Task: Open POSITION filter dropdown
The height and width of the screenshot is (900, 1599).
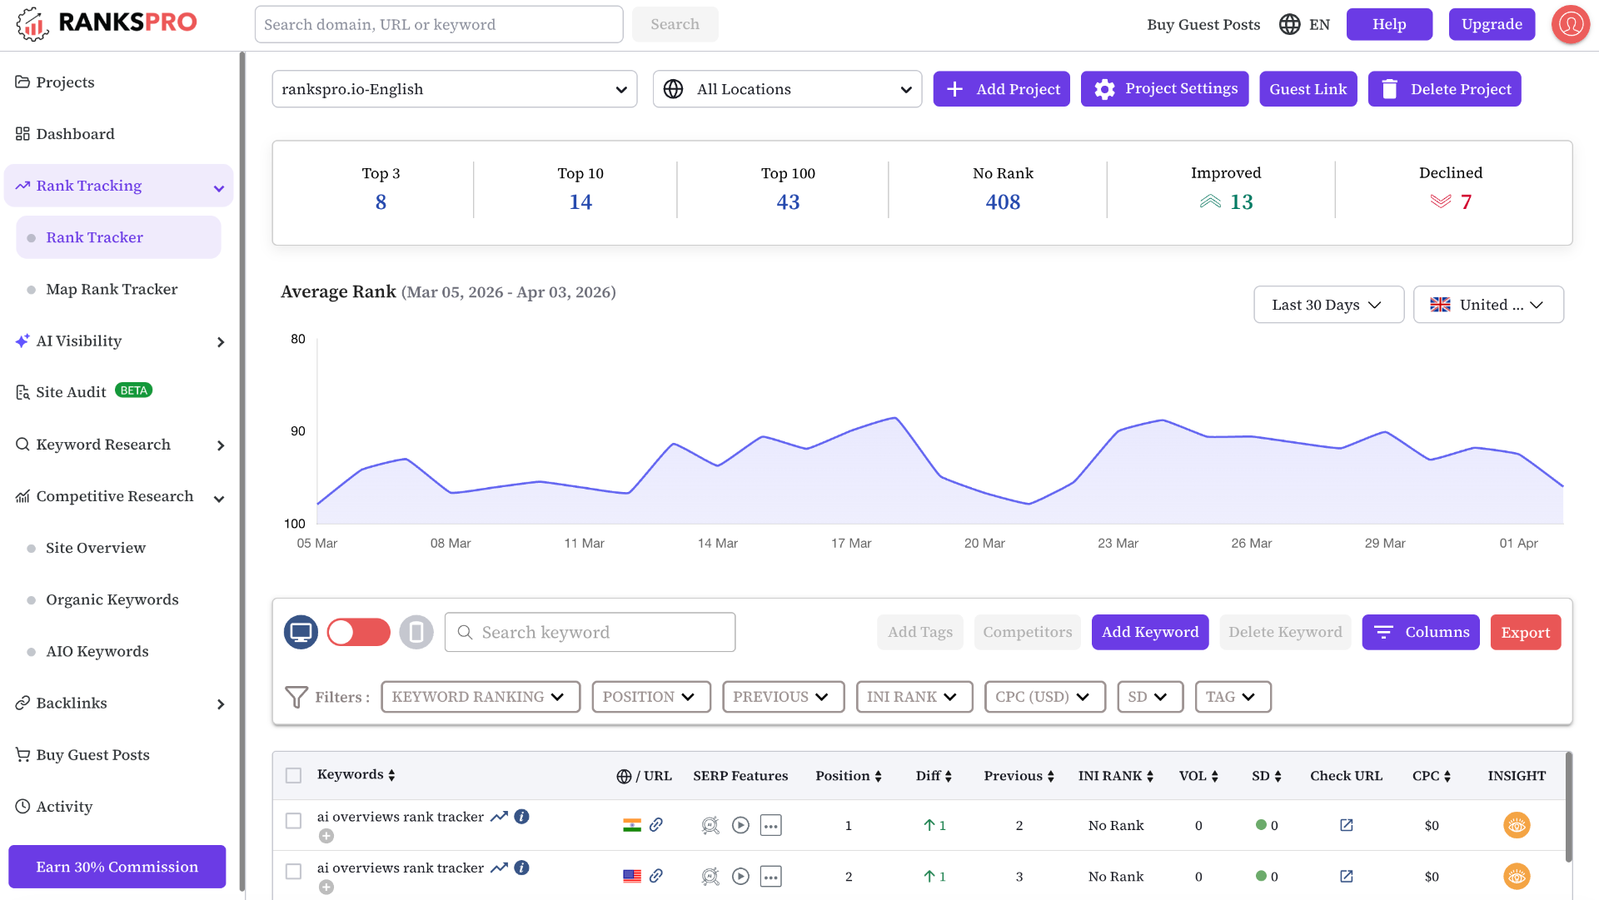Action: coord(650,697)
